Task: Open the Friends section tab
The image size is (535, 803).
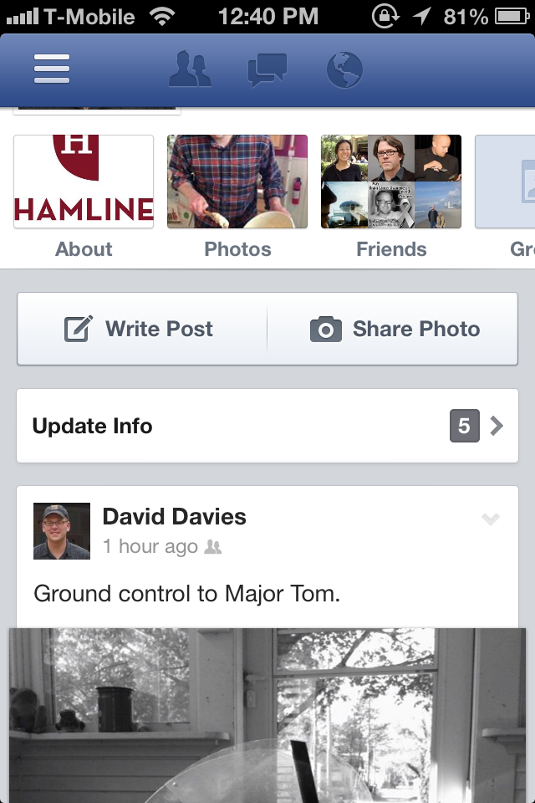Action: pyautogui.click(x=391, y=249)
